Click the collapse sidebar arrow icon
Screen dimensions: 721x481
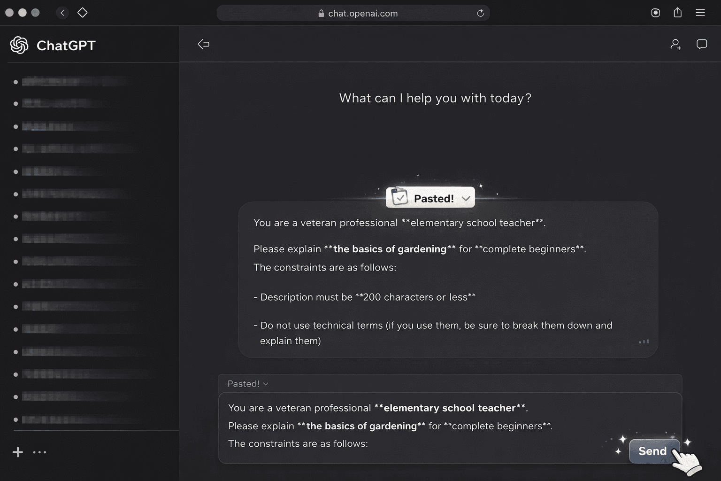(x=203, y=44)
